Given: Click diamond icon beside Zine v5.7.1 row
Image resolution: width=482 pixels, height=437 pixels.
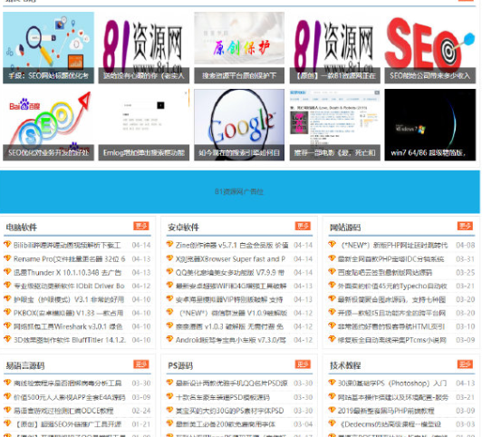Looking at the screenshot, I should [x=169, y=244].
